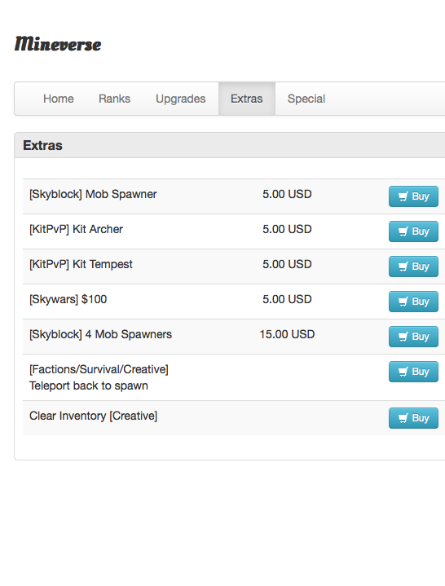Go to the Upgrades tab
The image size is (445, 586).
tap(180, 99)
